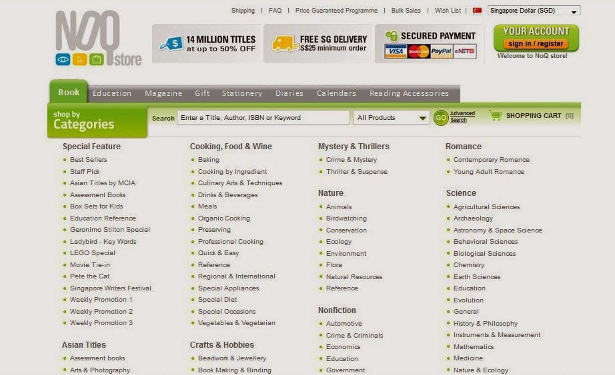Open the Automotive category
The width and height of the screenshot is (615, 375).
tap(344, 323)
